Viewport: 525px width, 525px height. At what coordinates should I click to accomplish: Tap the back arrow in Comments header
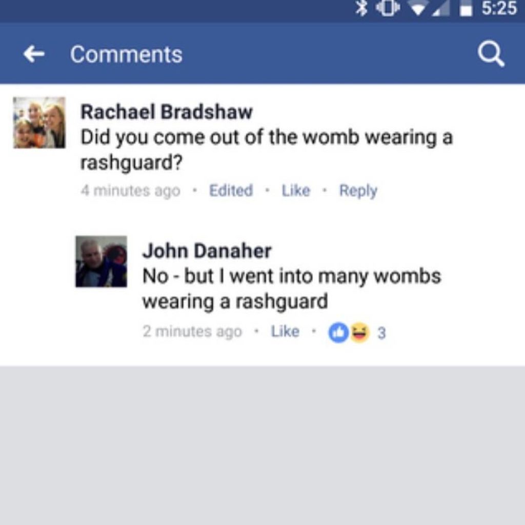pos(34,54)
